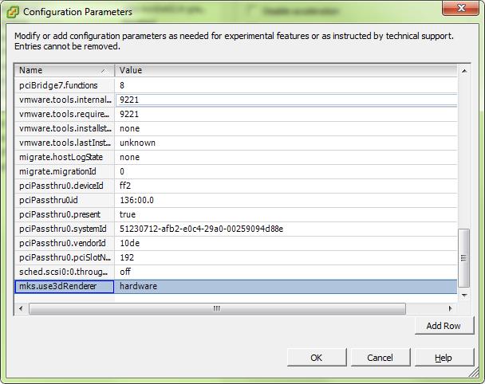Select the vmware.tools.require... name cell
The height and width of the screenshot is (384, 485).
65,114
